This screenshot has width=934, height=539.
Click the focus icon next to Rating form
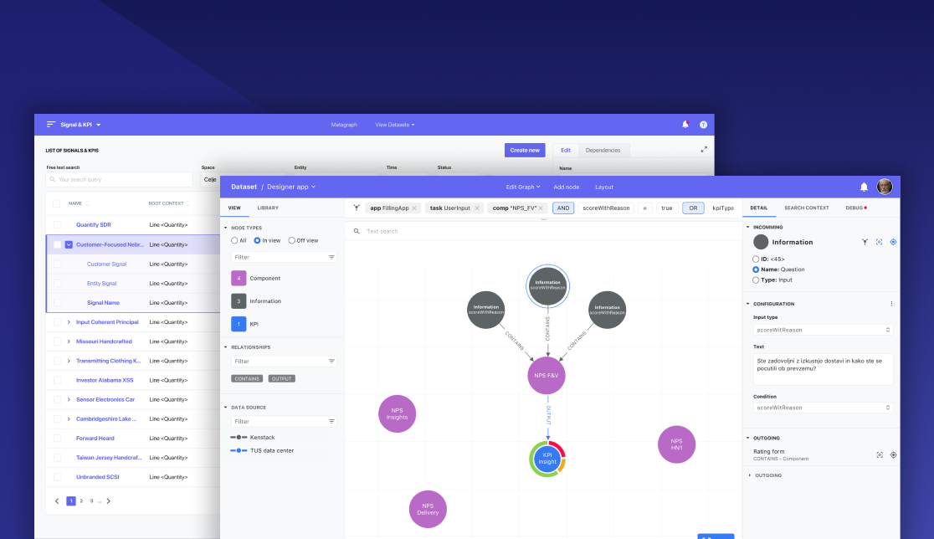(880, 454)
